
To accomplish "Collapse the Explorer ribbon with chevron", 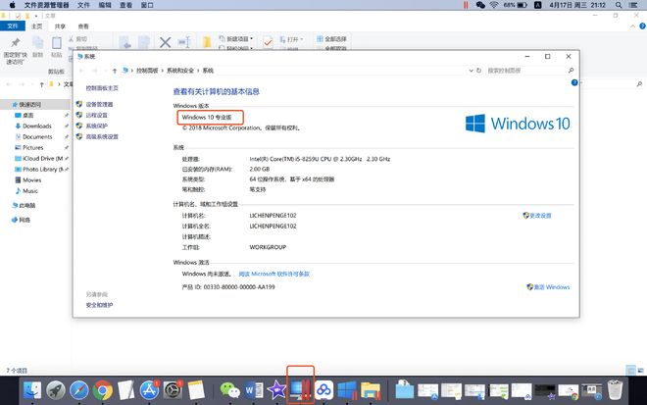I will pos(632,26).
